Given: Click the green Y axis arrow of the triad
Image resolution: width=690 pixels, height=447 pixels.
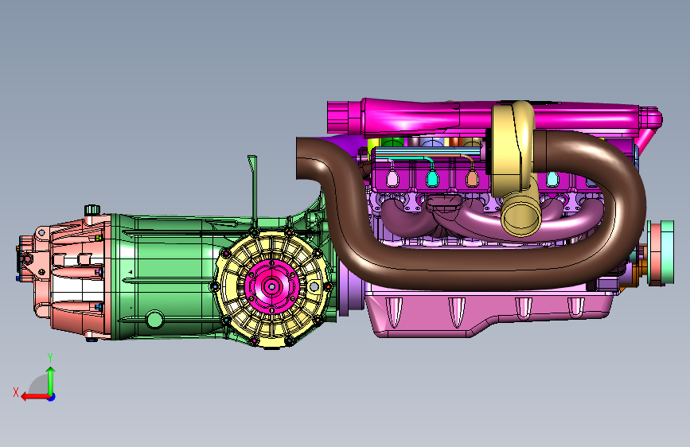Looking at the screenshot, I should 51,380.
